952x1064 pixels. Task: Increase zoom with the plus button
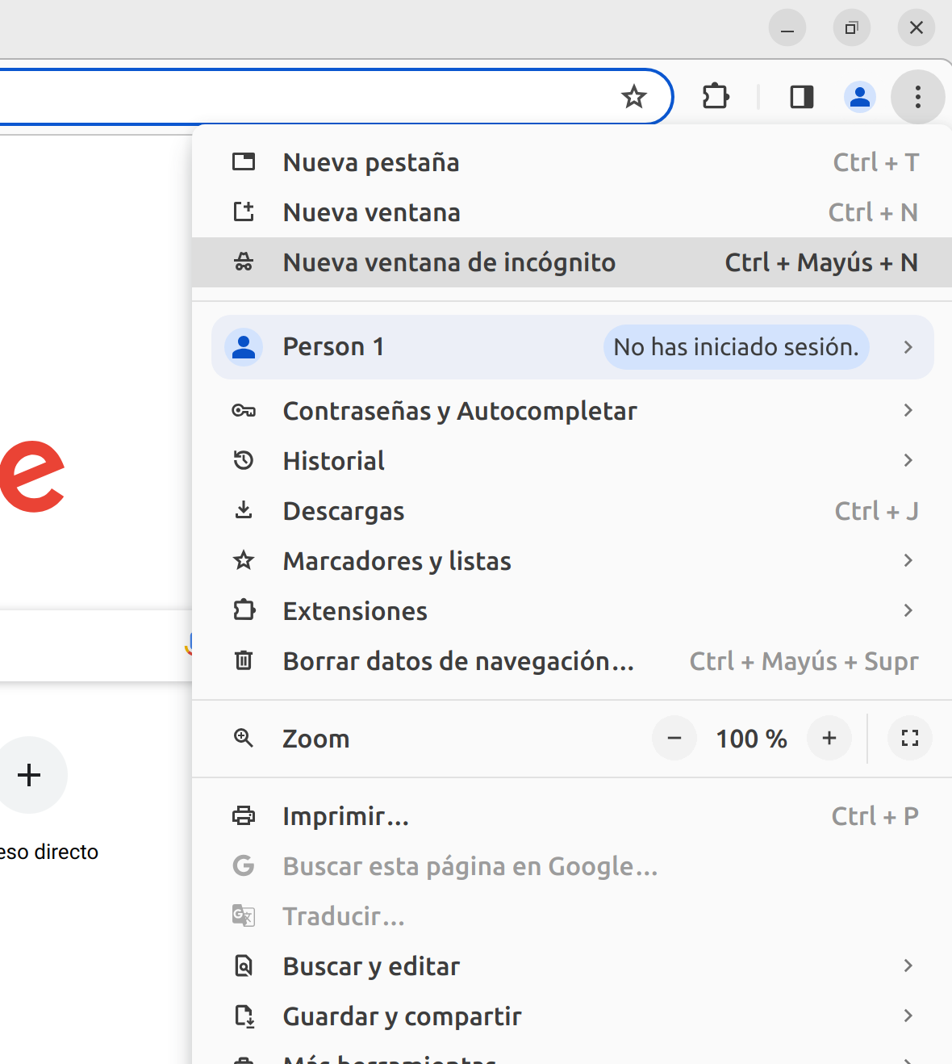pos(829,738)
